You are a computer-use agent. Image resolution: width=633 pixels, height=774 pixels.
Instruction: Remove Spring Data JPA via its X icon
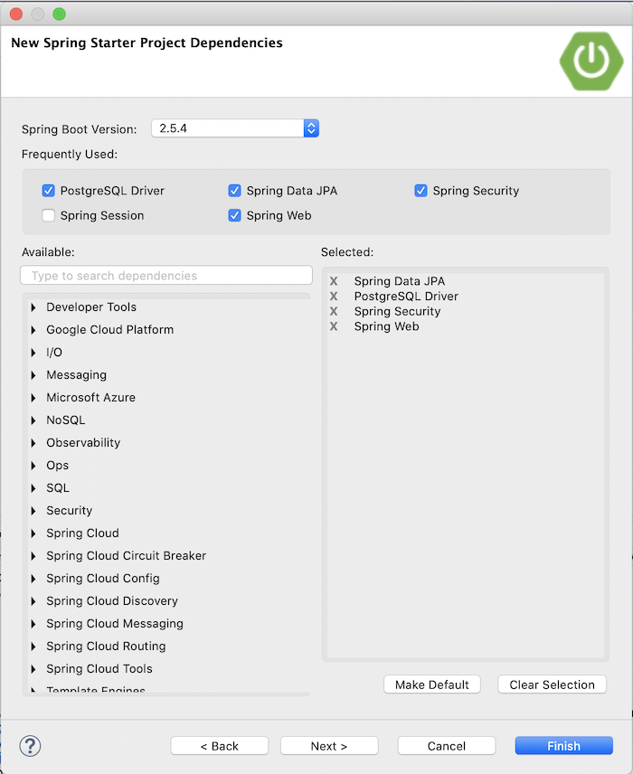[334, 281]
